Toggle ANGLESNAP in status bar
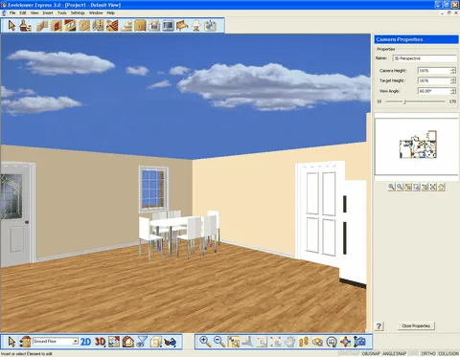 [x=394, y=353]
